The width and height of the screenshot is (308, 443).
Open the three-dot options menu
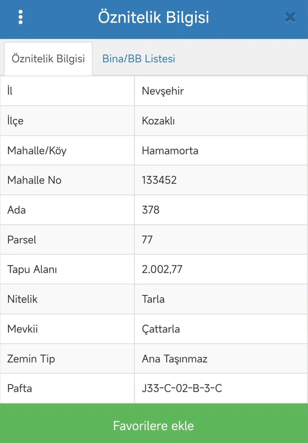[x=21, y=17]
